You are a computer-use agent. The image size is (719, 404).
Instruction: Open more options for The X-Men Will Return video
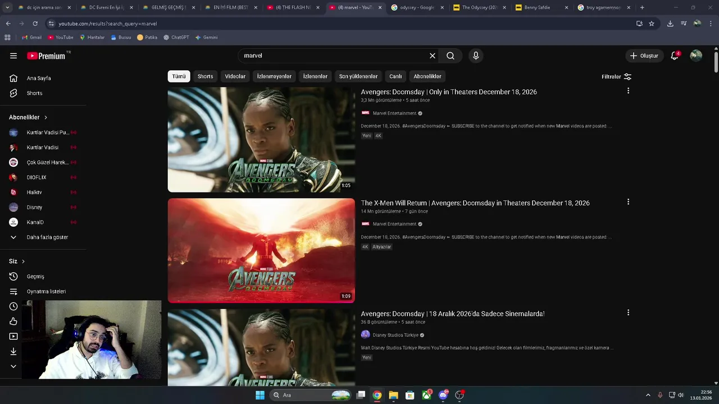coord(628,202)
